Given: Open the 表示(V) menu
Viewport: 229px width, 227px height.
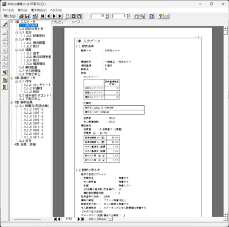Looking at the screenshot, I should point(22,10).
